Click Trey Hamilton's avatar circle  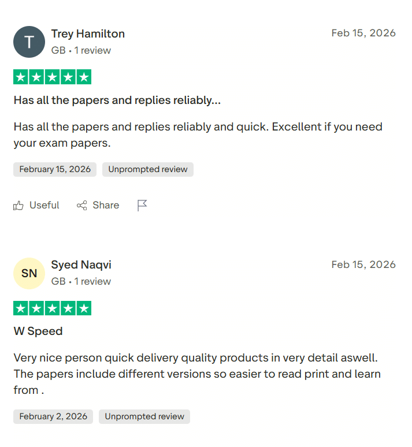[29, 42]
